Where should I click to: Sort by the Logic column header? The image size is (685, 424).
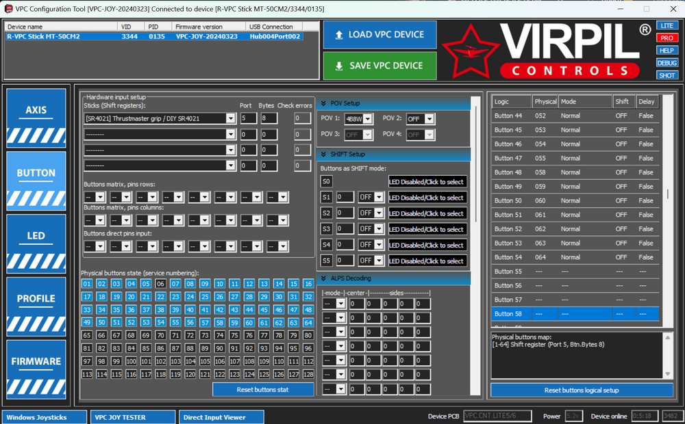511,102
